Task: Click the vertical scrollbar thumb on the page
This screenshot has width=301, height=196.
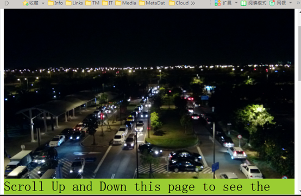Action: (299, 53)
